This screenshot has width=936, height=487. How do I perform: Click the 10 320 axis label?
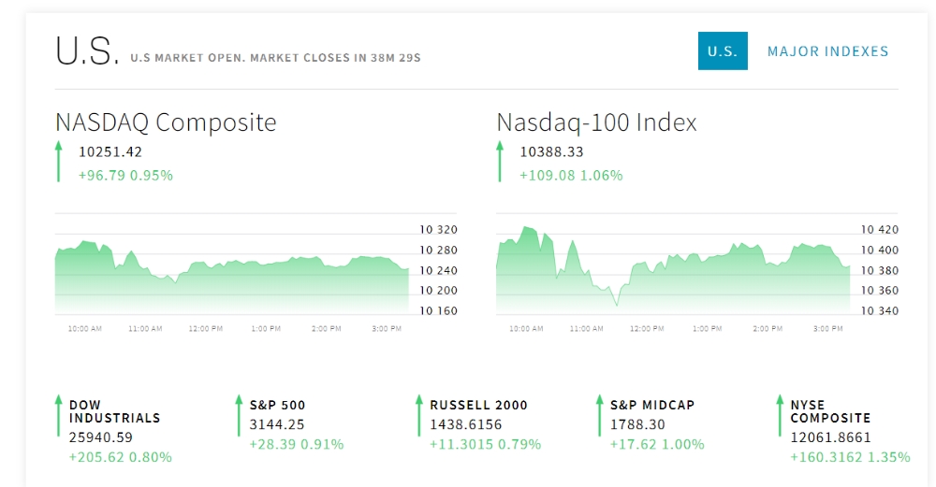(438, 230)
